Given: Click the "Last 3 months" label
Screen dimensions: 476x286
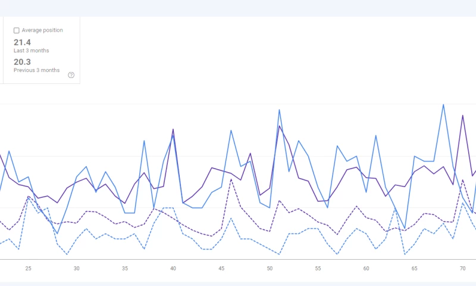Looking at the screenshot, I should 31,51.
